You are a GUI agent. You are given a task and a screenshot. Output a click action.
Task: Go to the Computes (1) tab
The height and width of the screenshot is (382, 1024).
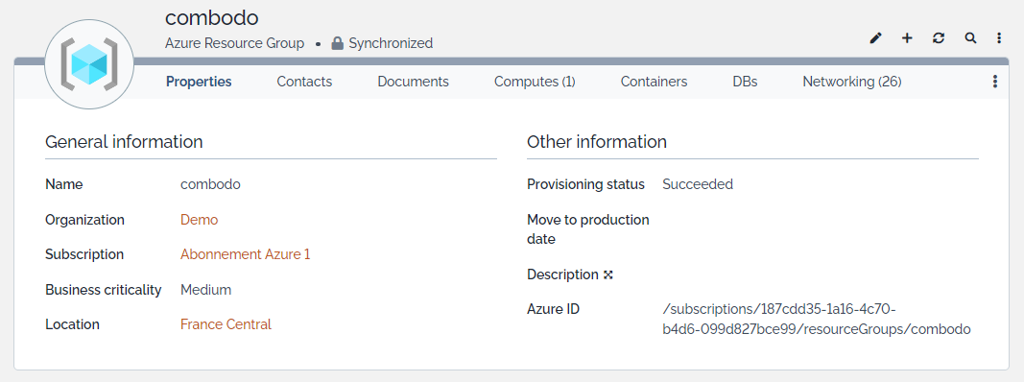coord(535,82)
